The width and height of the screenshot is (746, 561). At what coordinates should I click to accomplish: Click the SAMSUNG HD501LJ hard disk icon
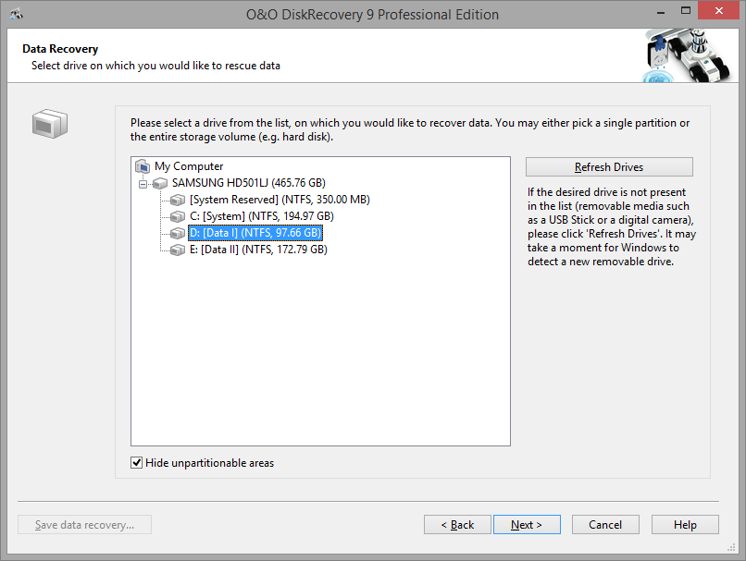tap(160, 183)
